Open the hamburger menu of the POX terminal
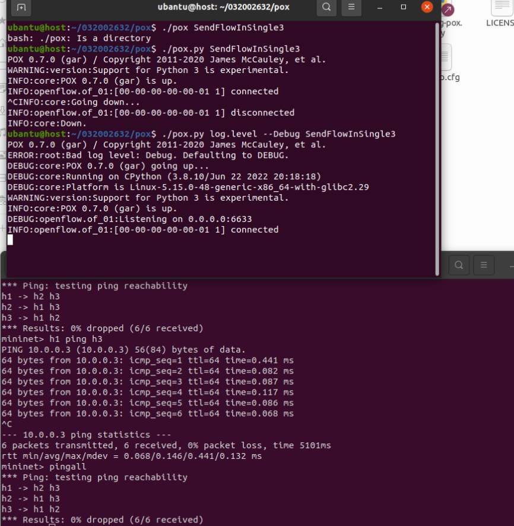Screen dimensions: 514x526 [x=351, y=7]
